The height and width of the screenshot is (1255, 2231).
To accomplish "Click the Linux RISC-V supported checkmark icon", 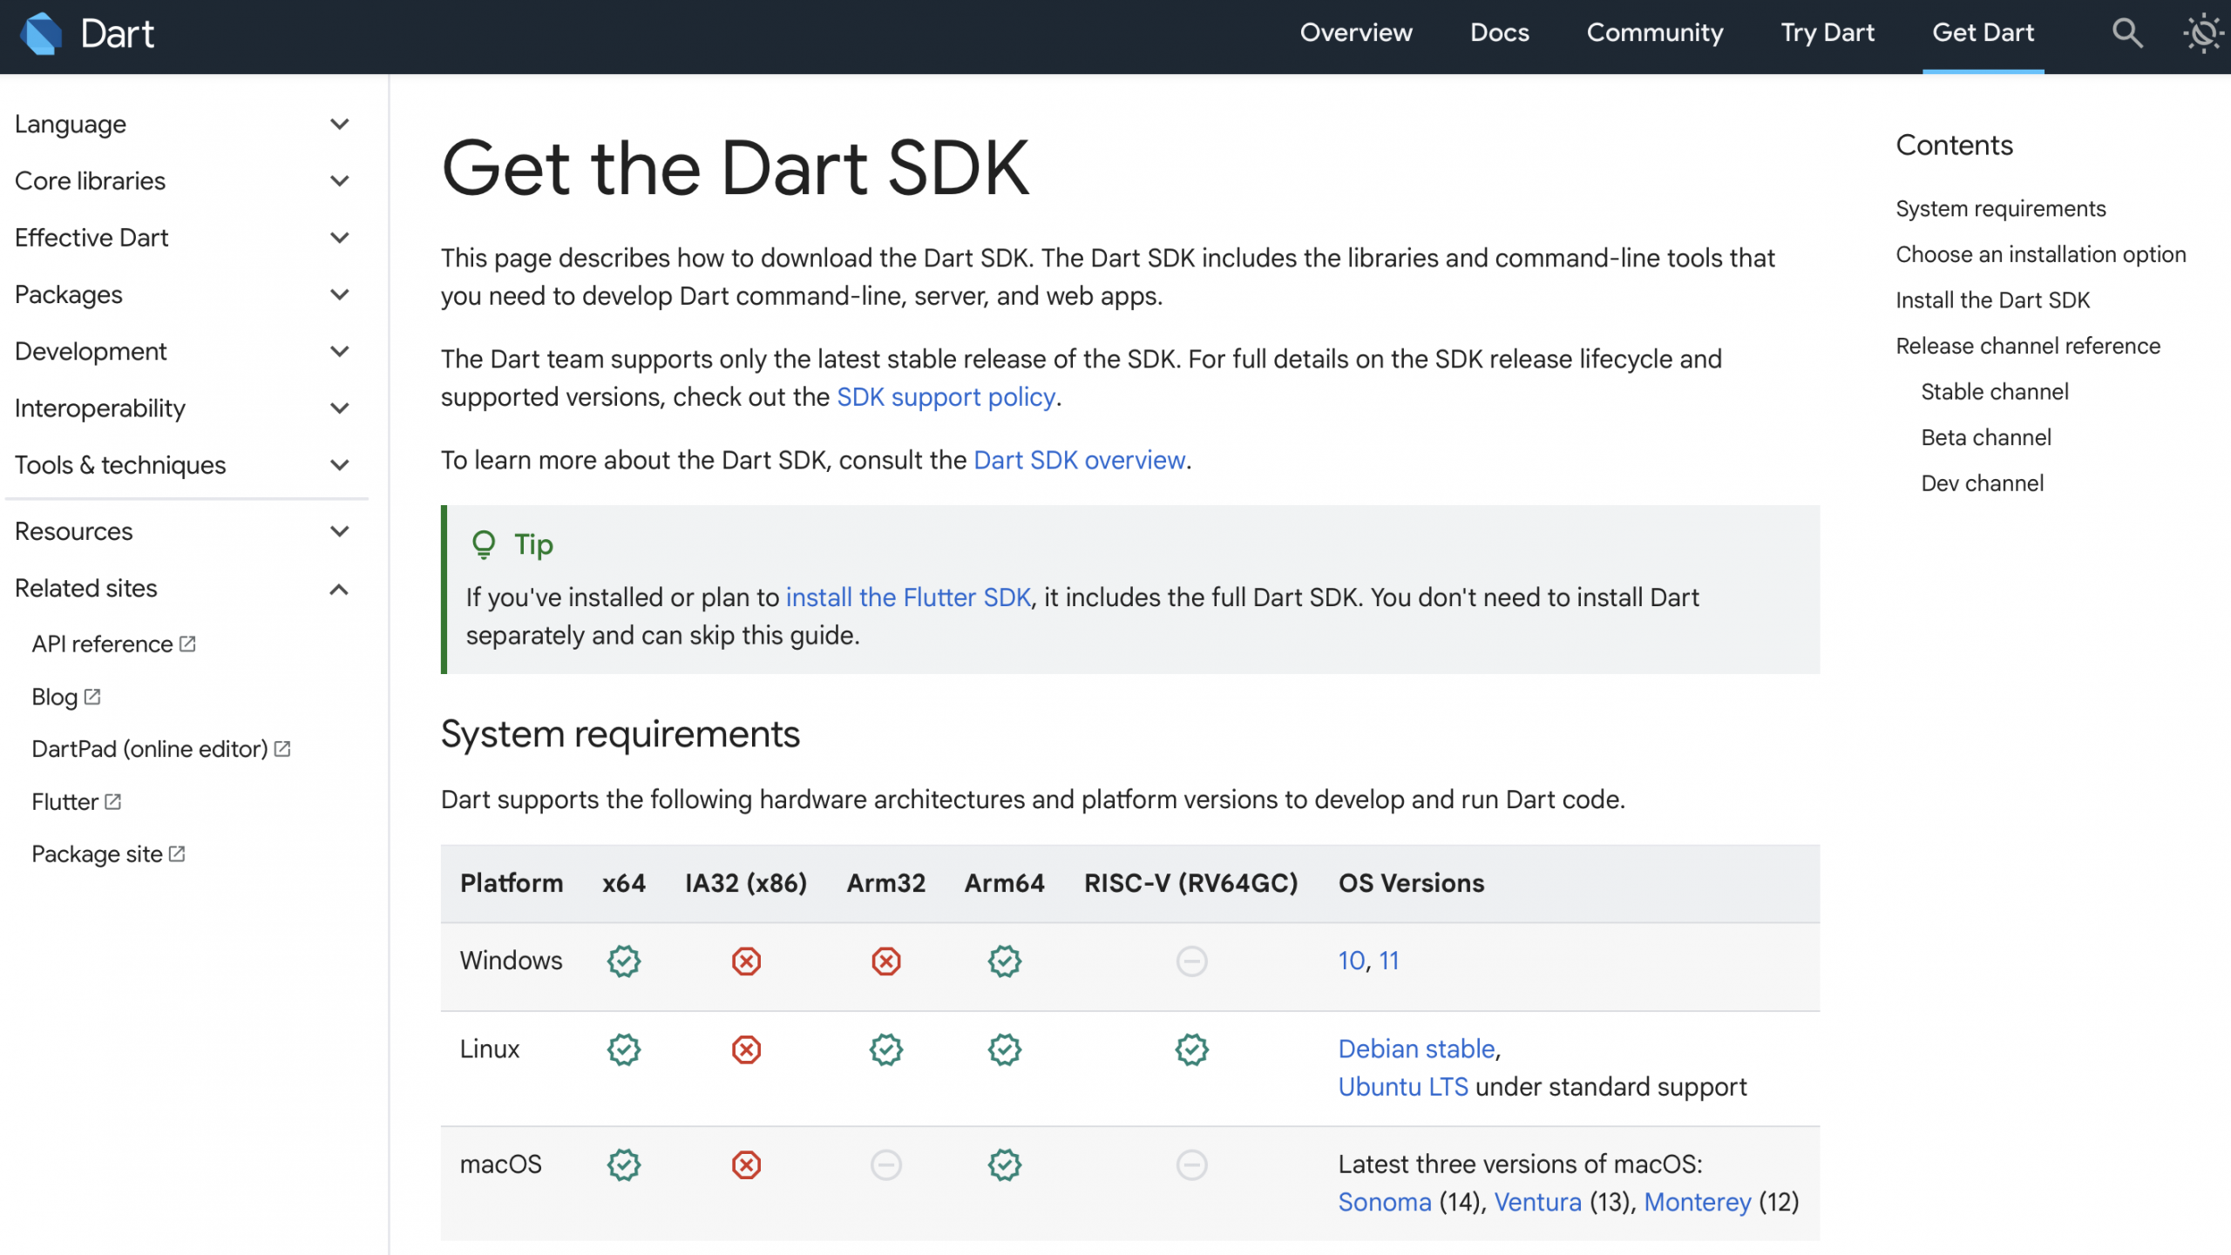I will [1191, 1049].
